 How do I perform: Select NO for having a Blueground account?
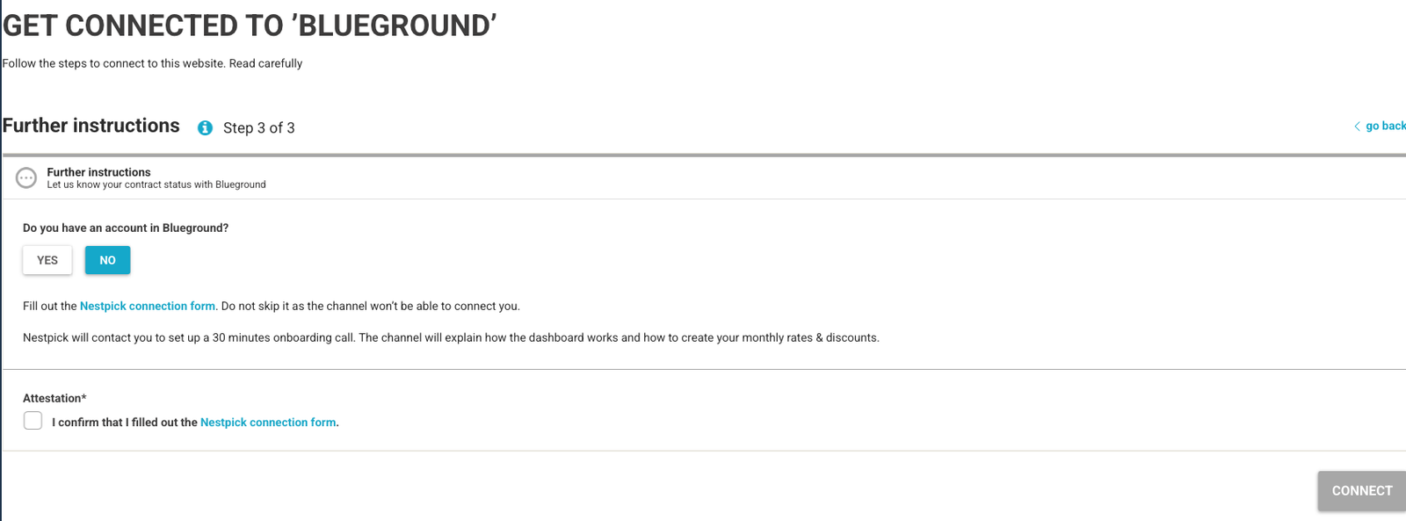pyautogui.click(x=107, y=260)
